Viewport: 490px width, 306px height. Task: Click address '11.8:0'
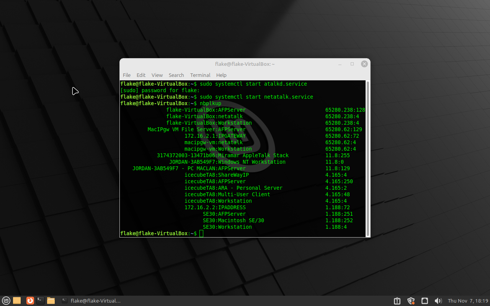[x=335, y=162]
